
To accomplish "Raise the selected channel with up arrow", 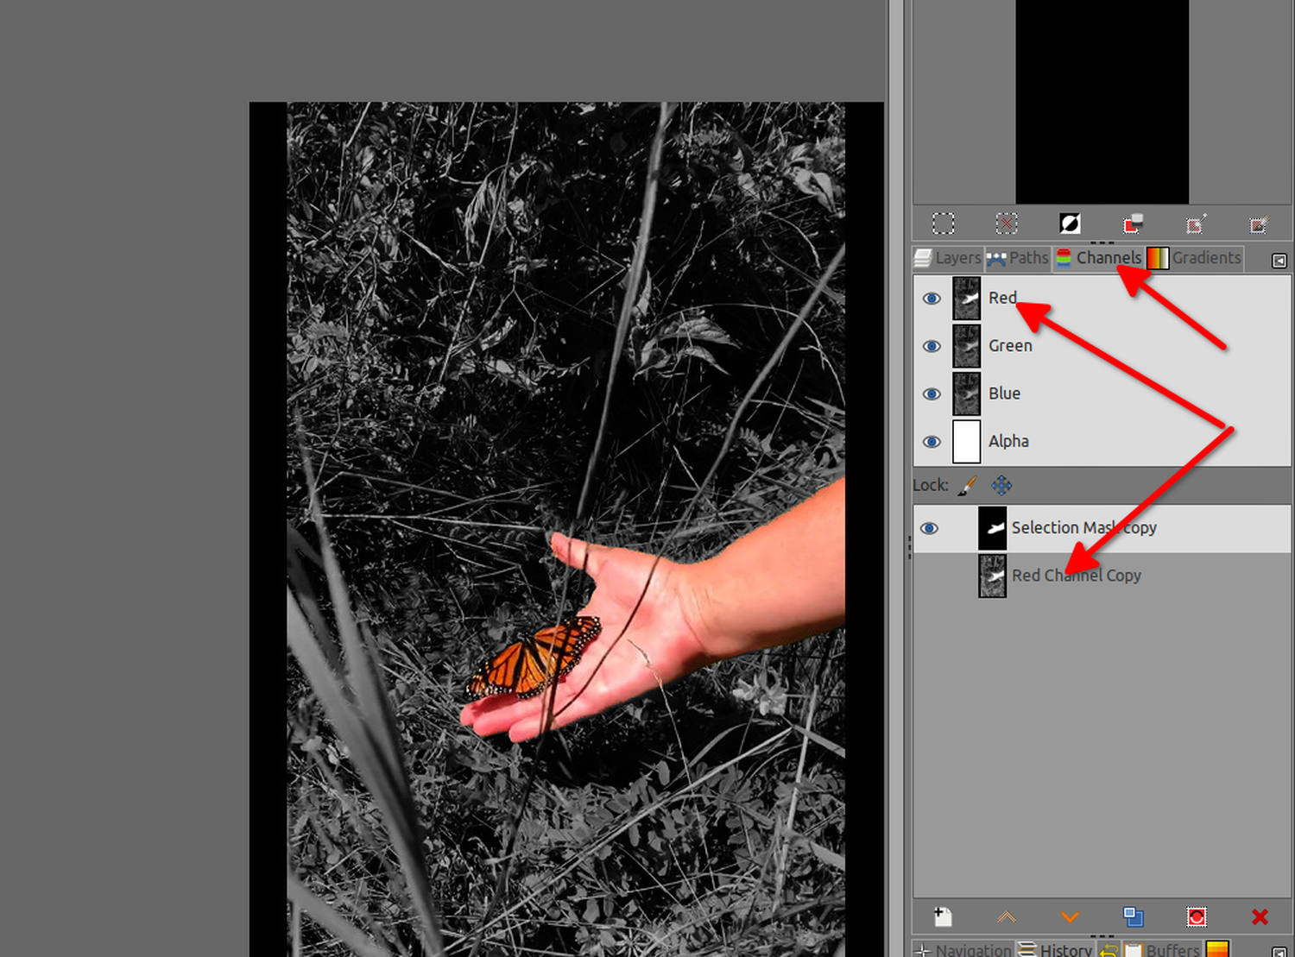I will coord(1007,916).
